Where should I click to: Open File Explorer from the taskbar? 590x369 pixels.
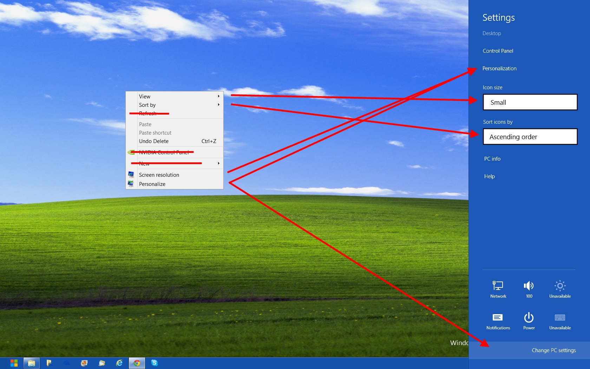coord(32,363)
